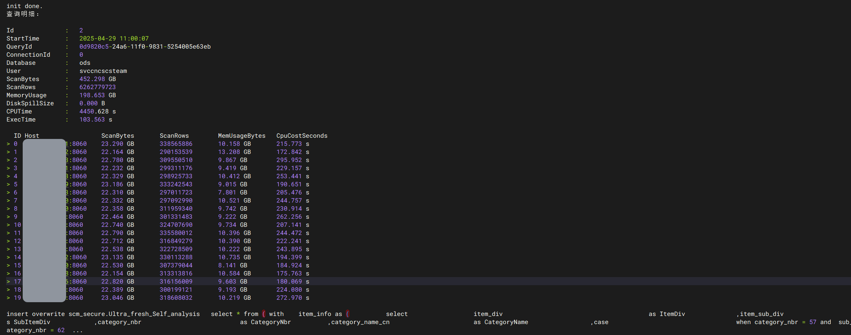
Task: Click the Database value ods
Action: coord(85,63)
